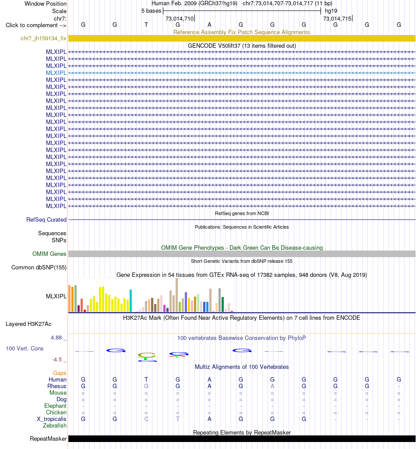Click the faded G in Rhesus row
The height and width of the screenshot is (449, 416).
click(x=146, y=386)
